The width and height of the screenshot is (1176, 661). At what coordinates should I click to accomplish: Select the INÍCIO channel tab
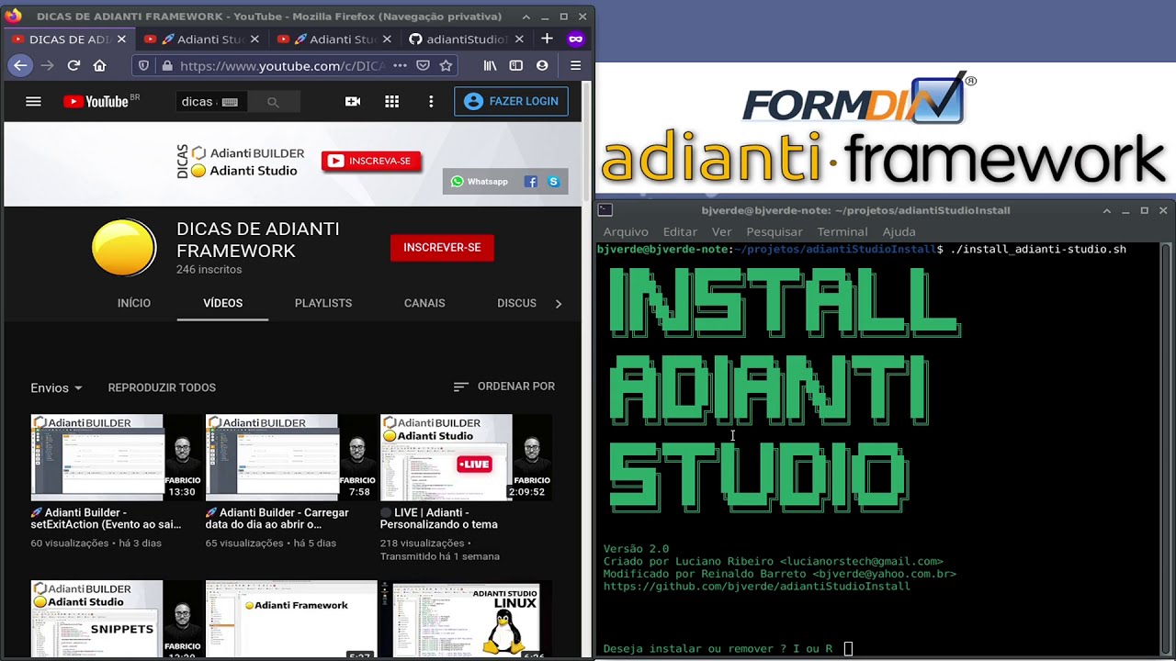(134, 303)
